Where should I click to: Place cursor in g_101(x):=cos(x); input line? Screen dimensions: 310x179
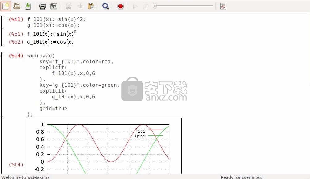point(53,25)
